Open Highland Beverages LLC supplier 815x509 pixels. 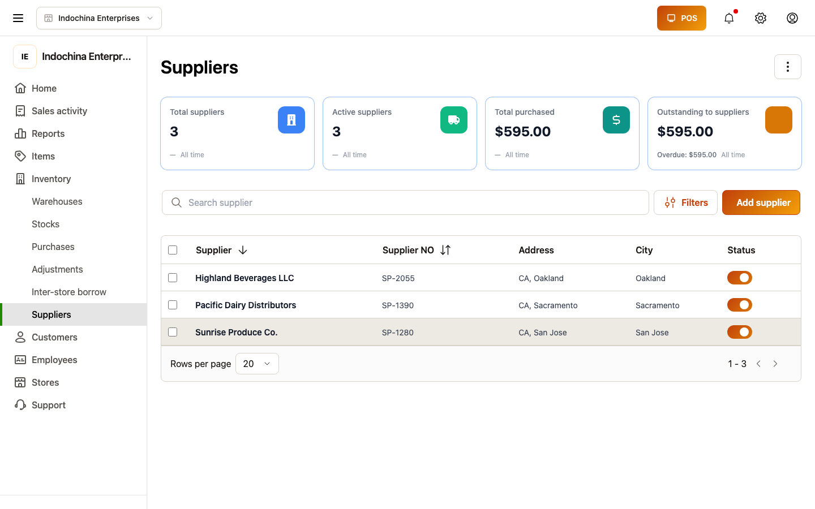(244, 278)
